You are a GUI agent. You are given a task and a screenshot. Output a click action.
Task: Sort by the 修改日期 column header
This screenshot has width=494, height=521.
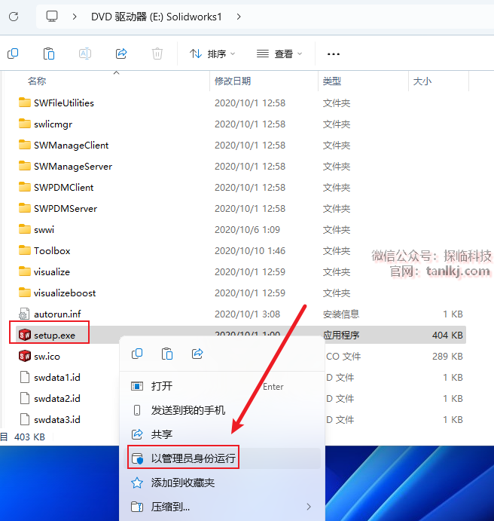(233, 81)
